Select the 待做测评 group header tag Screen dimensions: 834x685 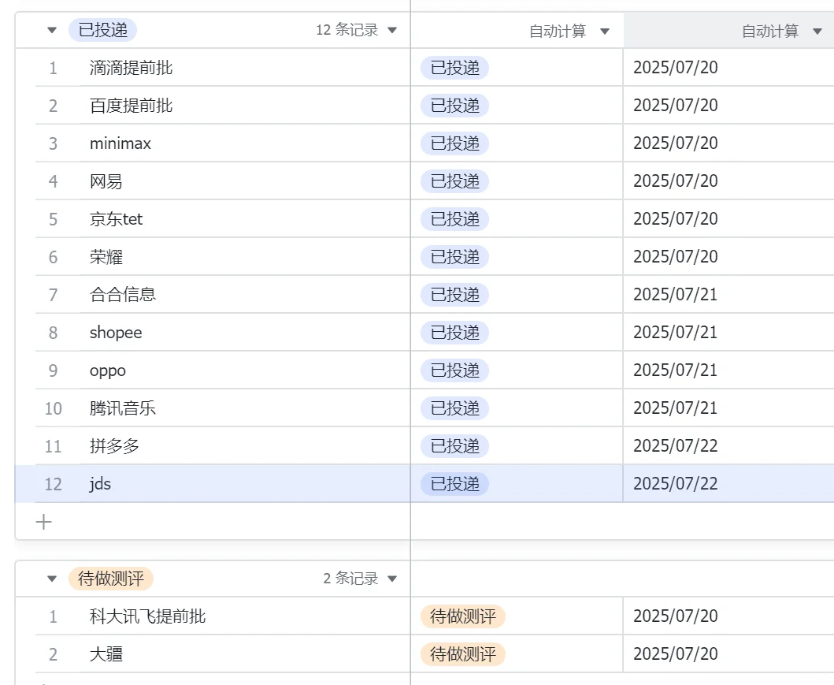[110, 578]
